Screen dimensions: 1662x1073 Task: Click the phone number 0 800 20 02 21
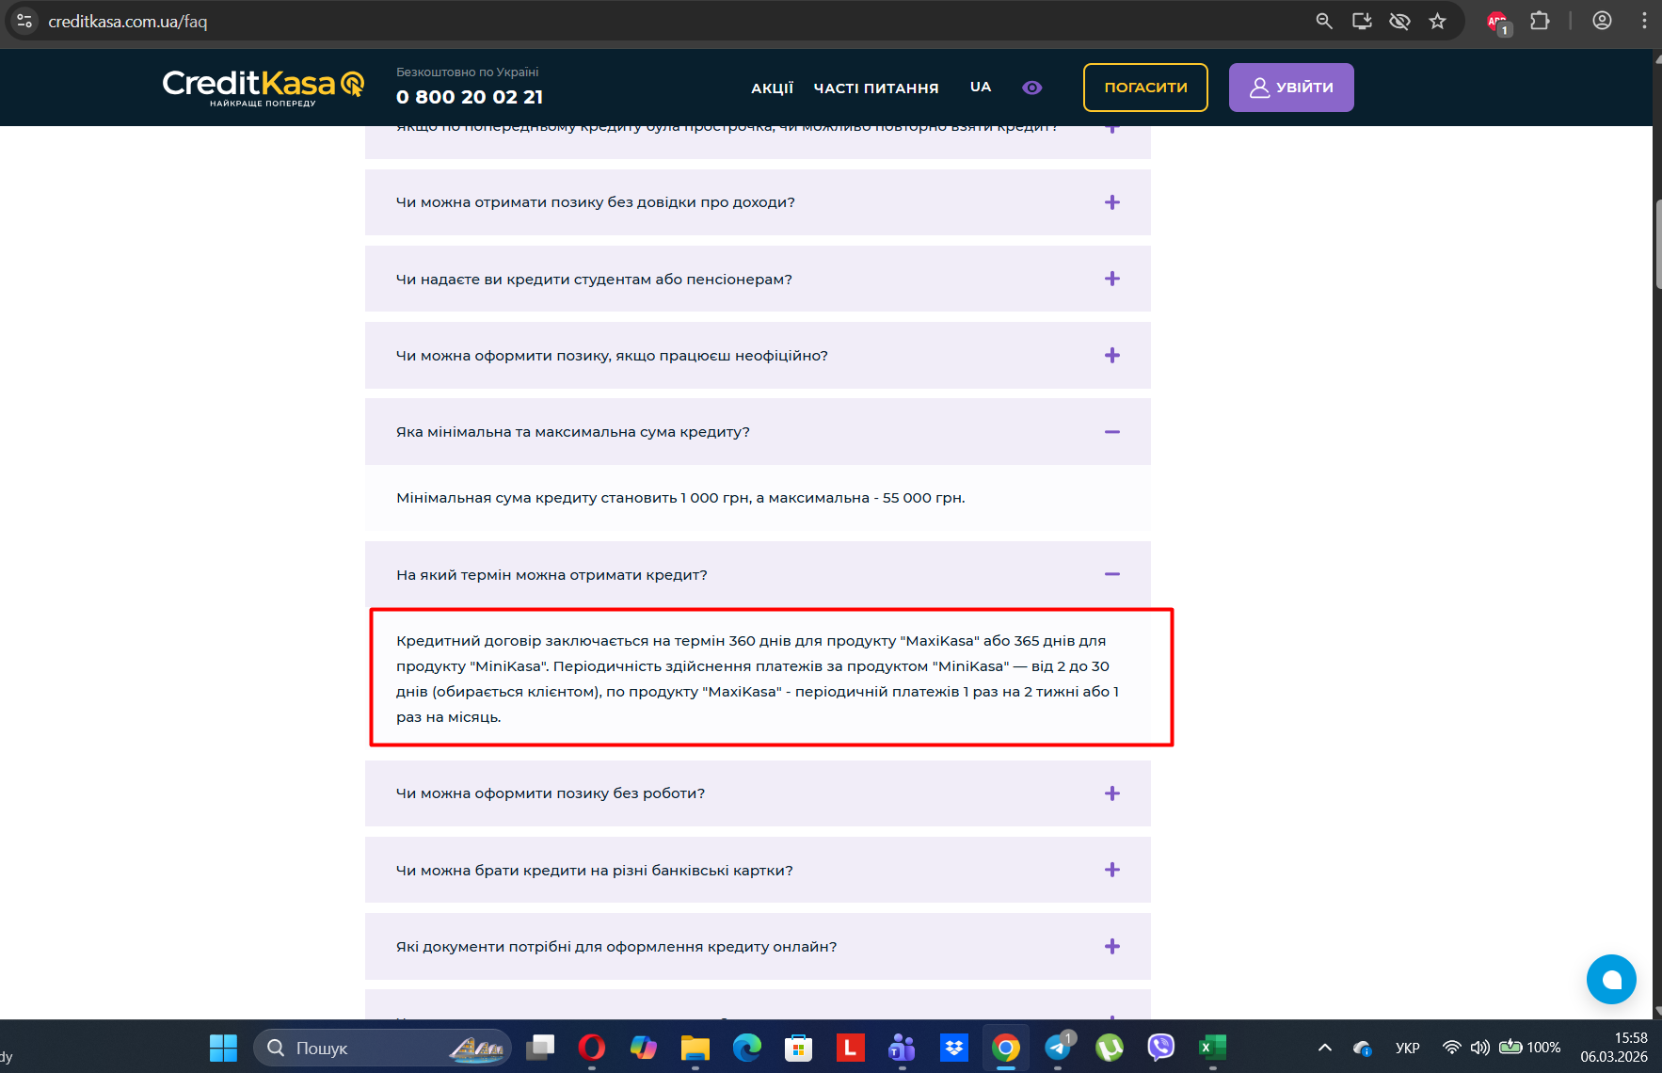pyautogui.click(x=470, y=97)
